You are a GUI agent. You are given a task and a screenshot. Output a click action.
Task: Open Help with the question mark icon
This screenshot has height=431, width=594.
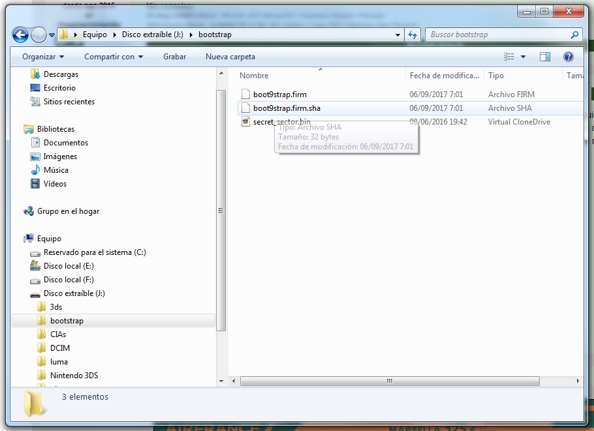[x=569, y=57]
